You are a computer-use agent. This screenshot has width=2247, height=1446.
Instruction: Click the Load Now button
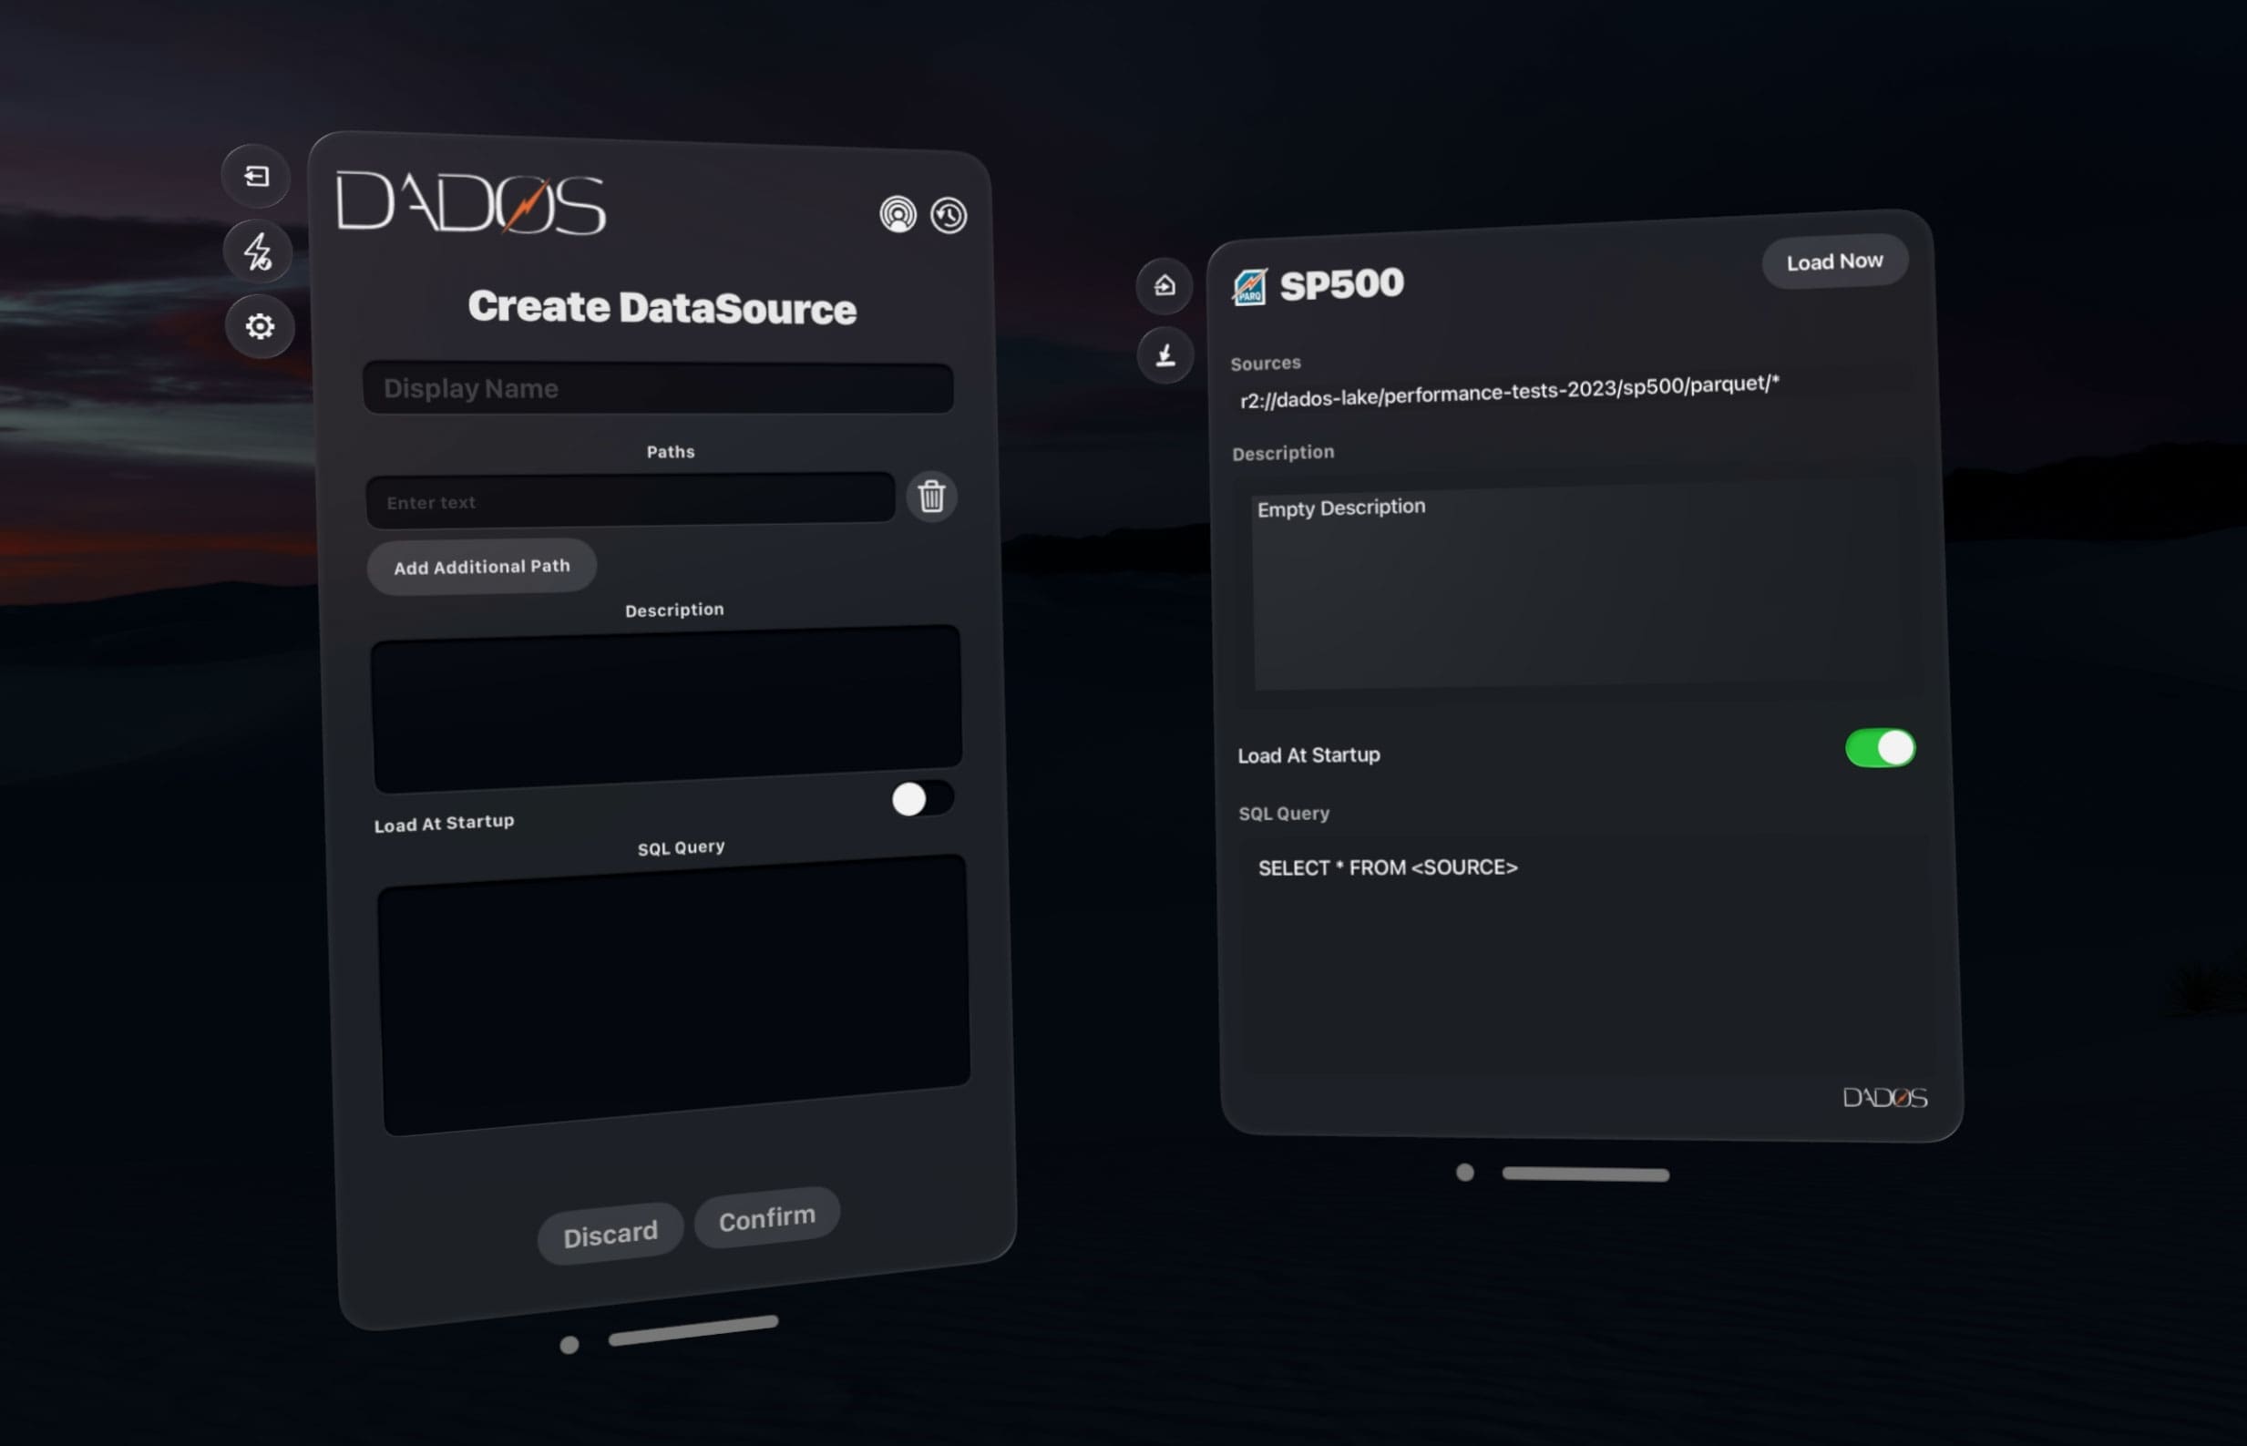tap(1834, 261)
